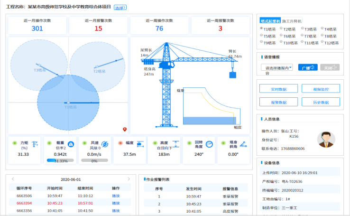Click the load weight (载重) icon

tap(71, 144)
